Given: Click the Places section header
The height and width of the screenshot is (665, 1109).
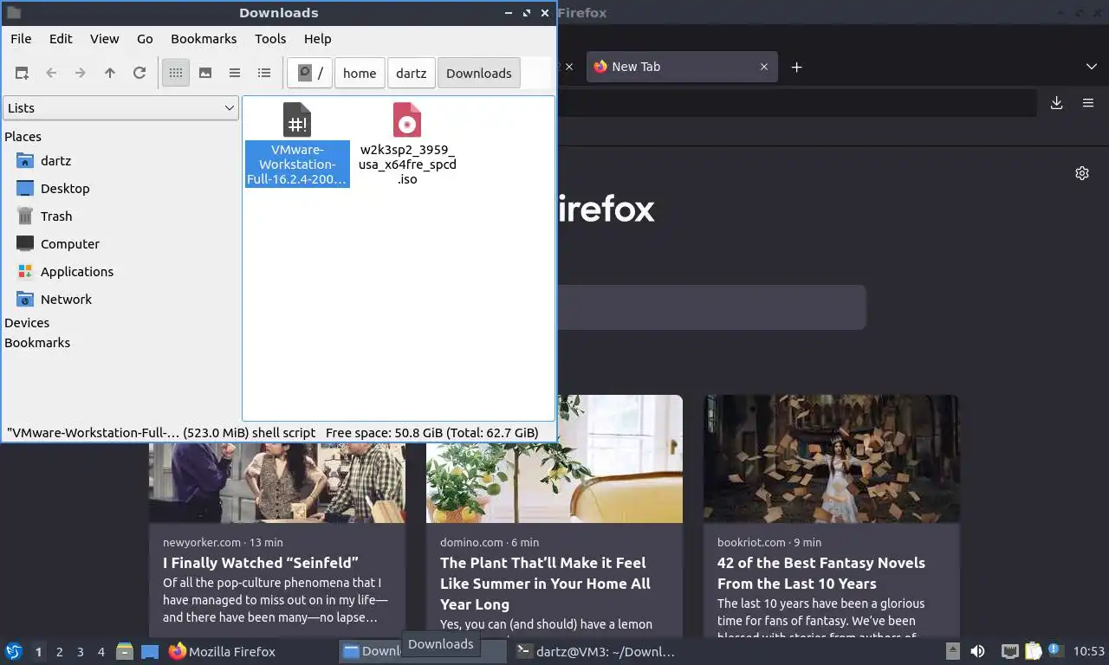Looking at the screenshot, I should click(x=23, y=137).
